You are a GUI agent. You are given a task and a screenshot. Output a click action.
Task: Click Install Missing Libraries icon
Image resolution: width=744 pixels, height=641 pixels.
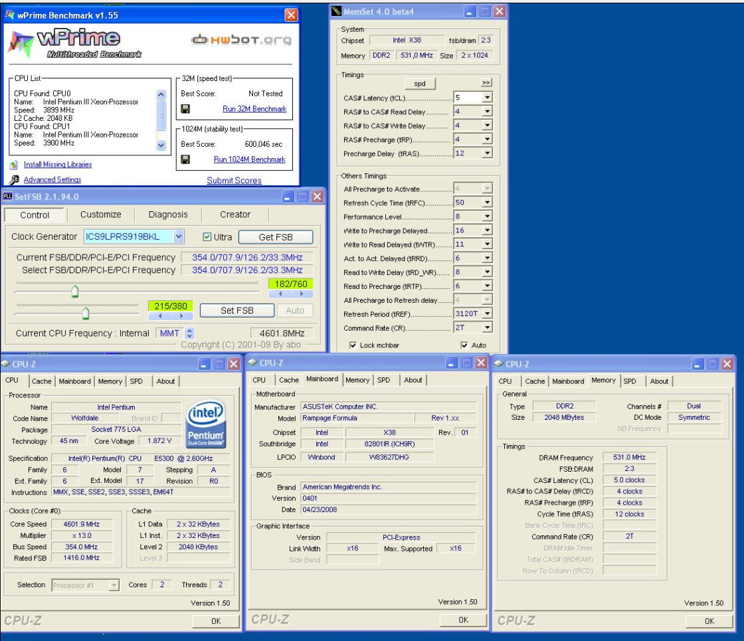[x=14, y=165]
